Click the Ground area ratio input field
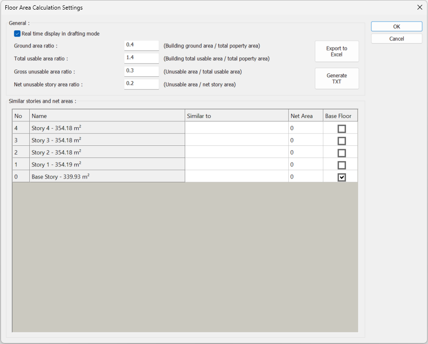 tap(141, 45)
